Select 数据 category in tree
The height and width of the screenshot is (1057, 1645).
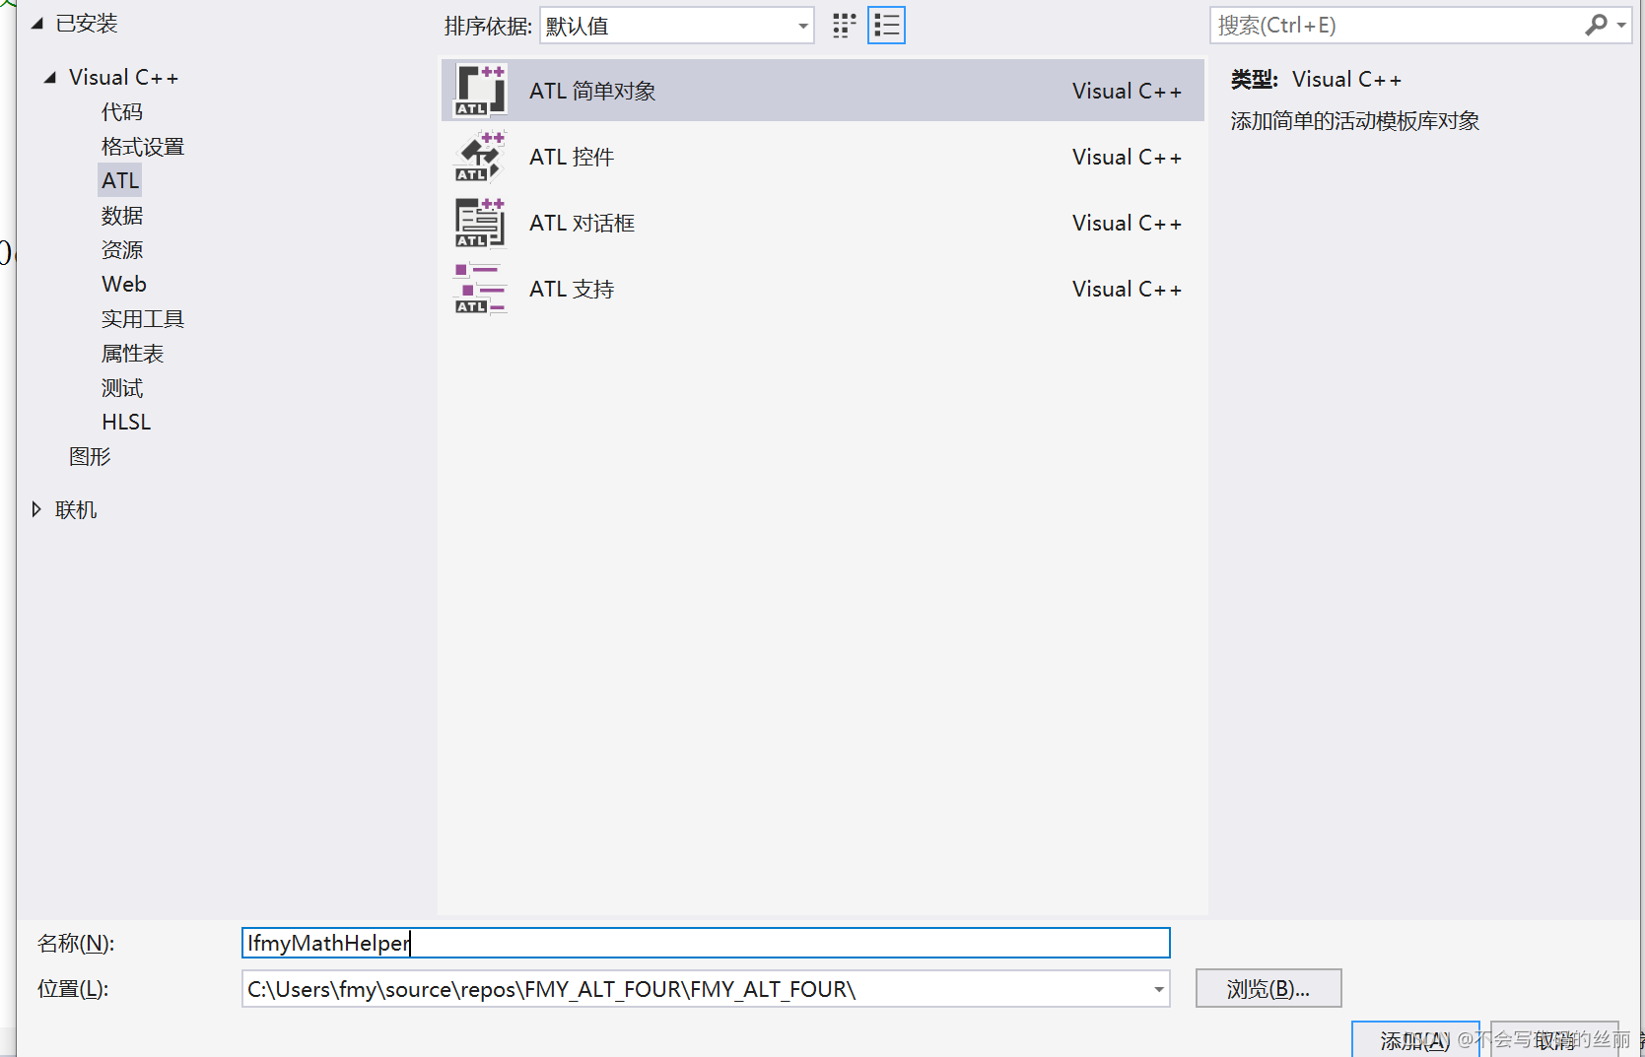click(122, 216)
